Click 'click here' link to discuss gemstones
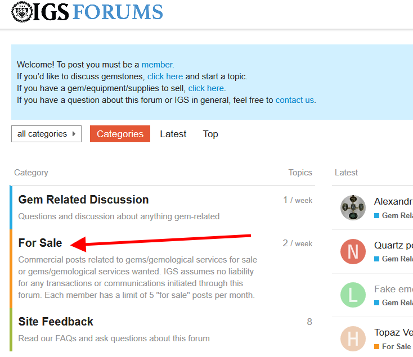The height and width of the screenshot is (357, 413). pos(165,76)
